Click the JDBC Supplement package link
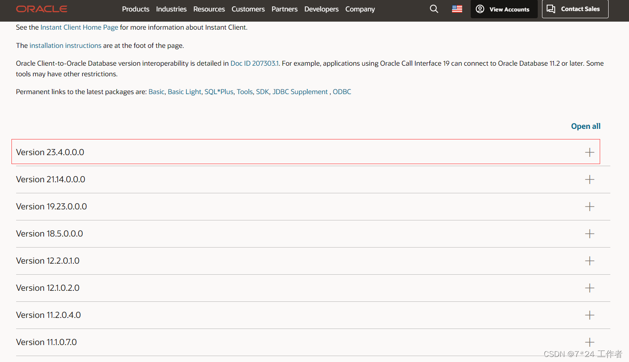 point(300,92)
